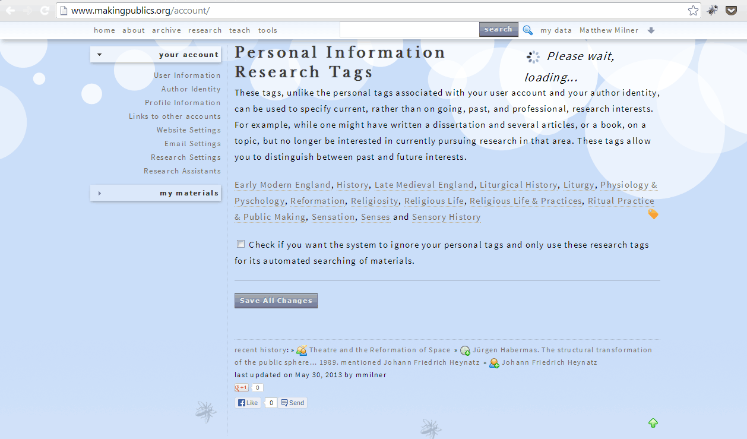Image resolution: width=747 pixels, height=439 pixels.
Task: Collapse the 'your account' sidebar section
Action: (x=156, y=55)
